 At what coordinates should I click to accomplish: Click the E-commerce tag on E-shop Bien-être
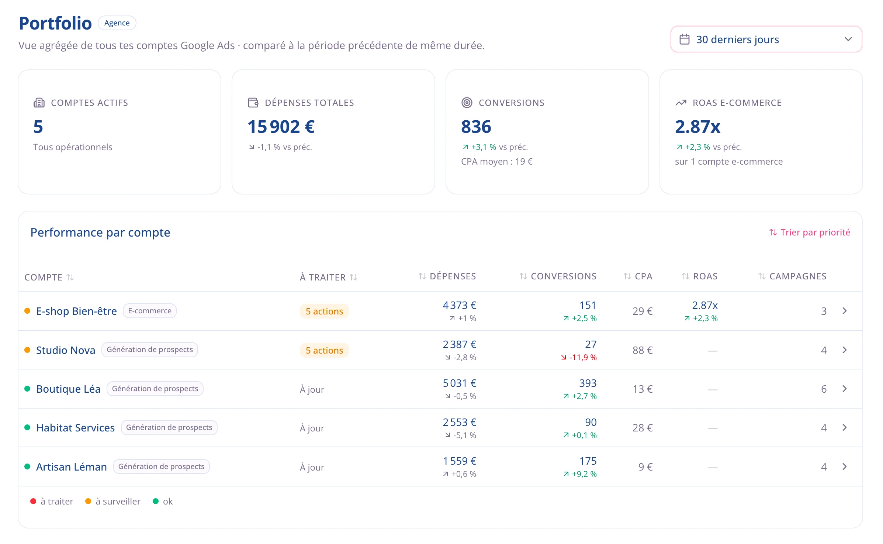click(150, 311)
